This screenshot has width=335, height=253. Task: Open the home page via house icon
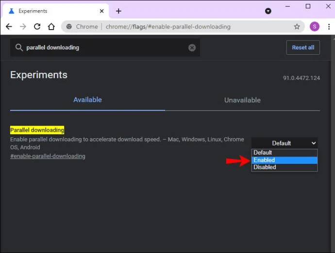point(51,27)
